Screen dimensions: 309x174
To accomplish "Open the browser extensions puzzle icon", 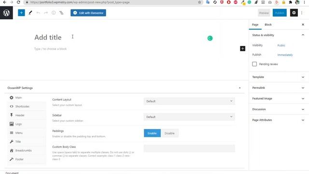I will pyautogui.click(x=290, y=2).
